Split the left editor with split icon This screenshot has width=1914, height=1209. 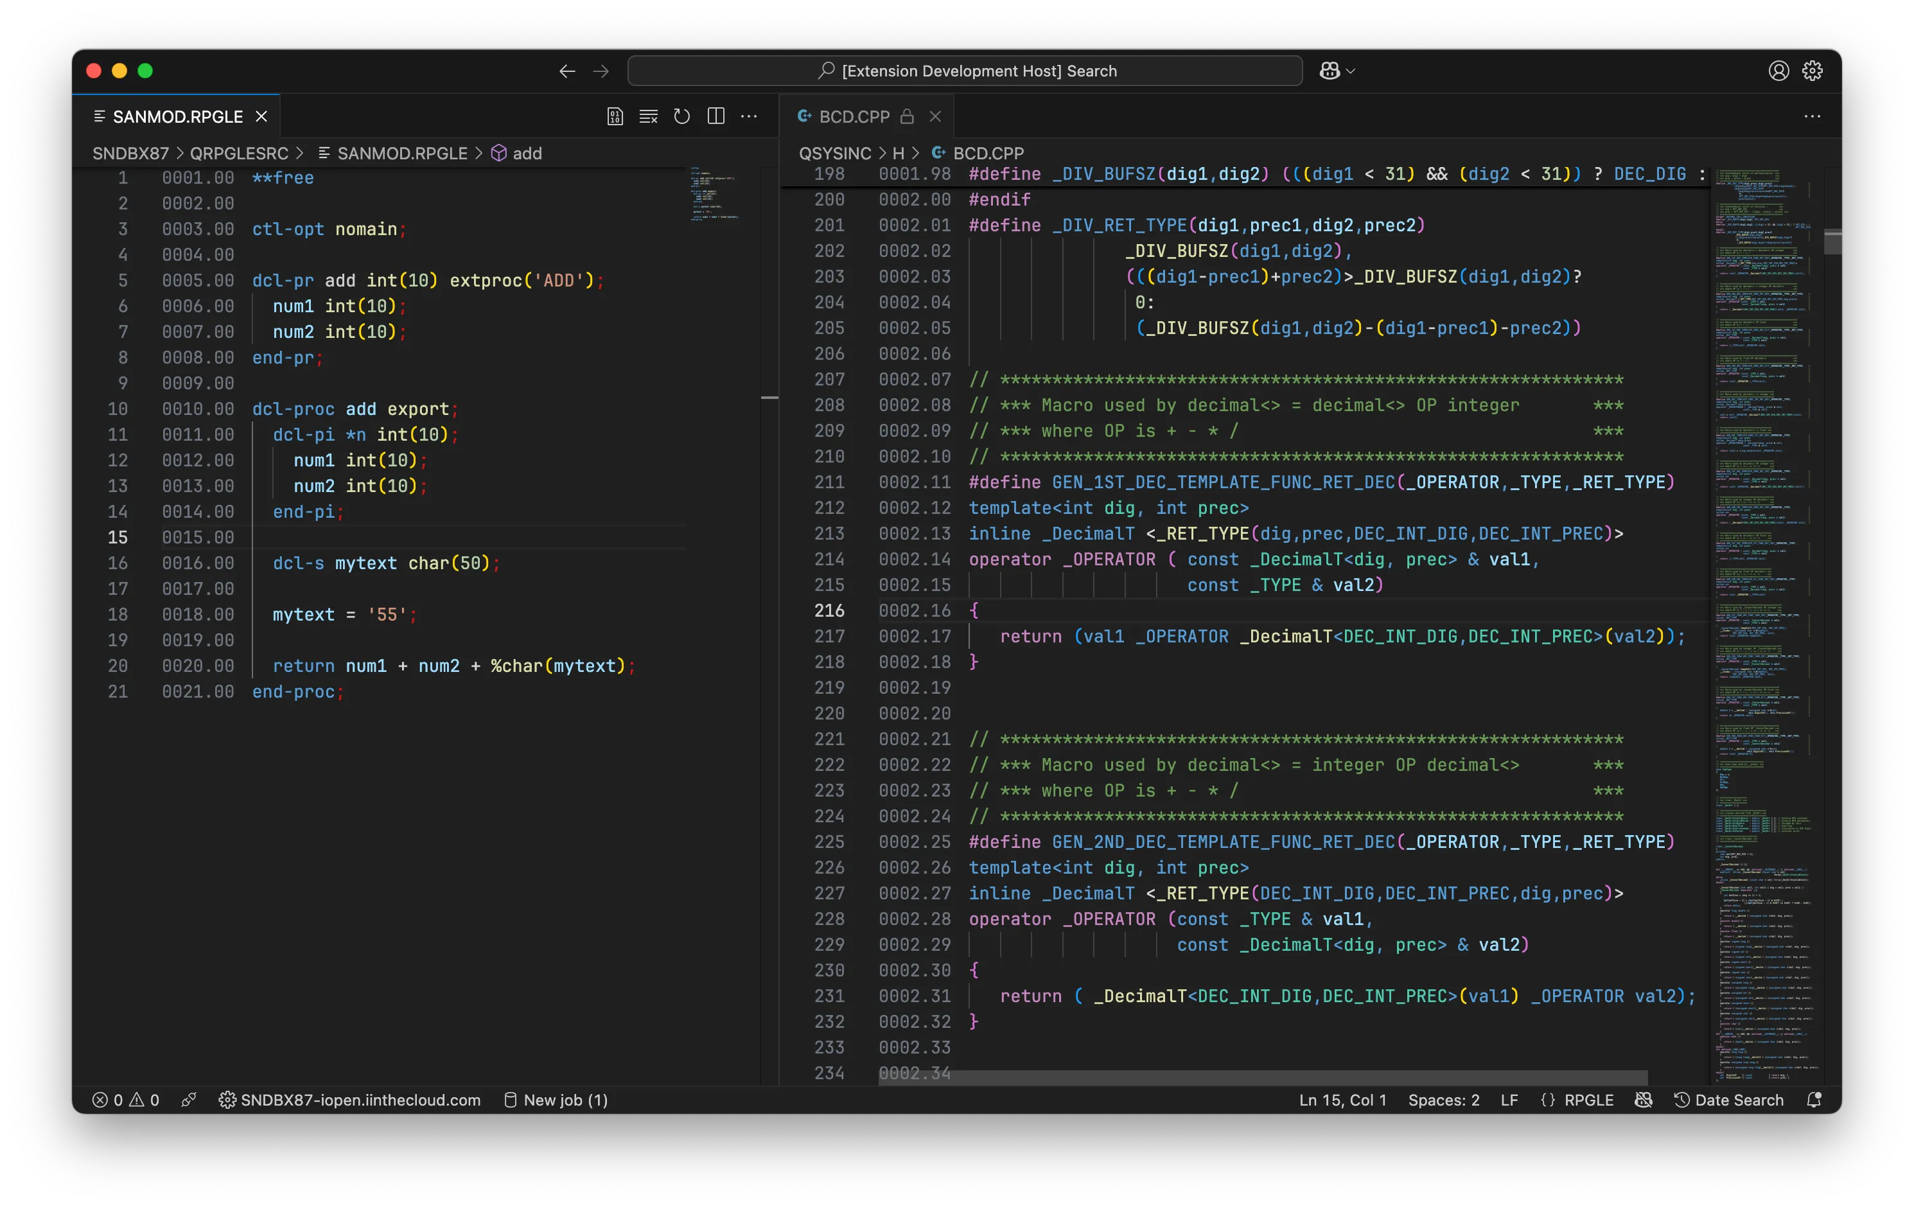coord(716,116)
